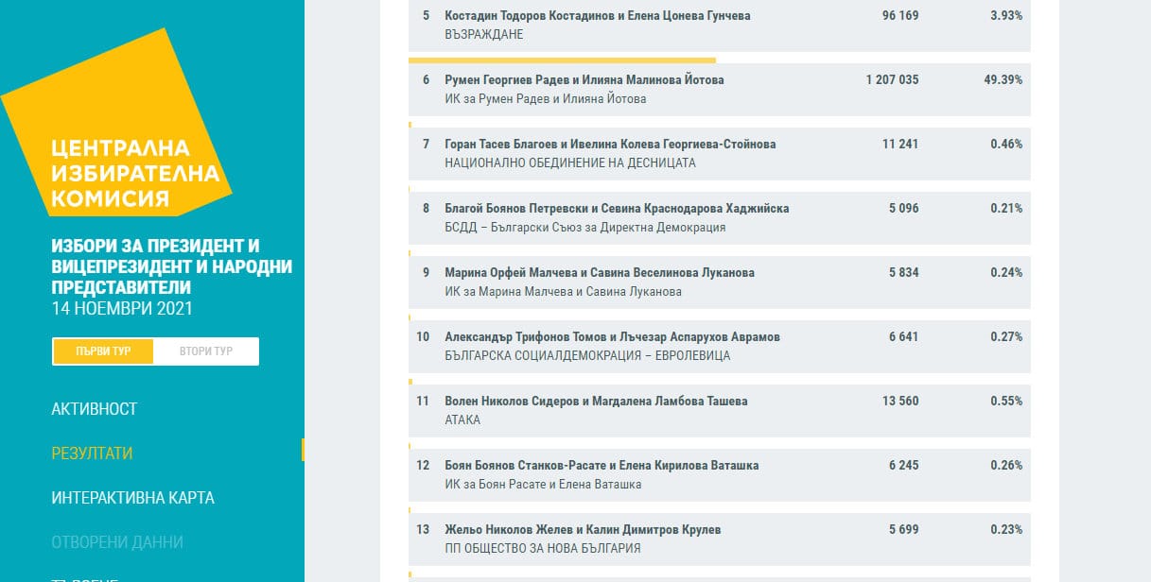
Task: Open the РЕЗУЛТАТИ menu item
Action: point(92,454)
